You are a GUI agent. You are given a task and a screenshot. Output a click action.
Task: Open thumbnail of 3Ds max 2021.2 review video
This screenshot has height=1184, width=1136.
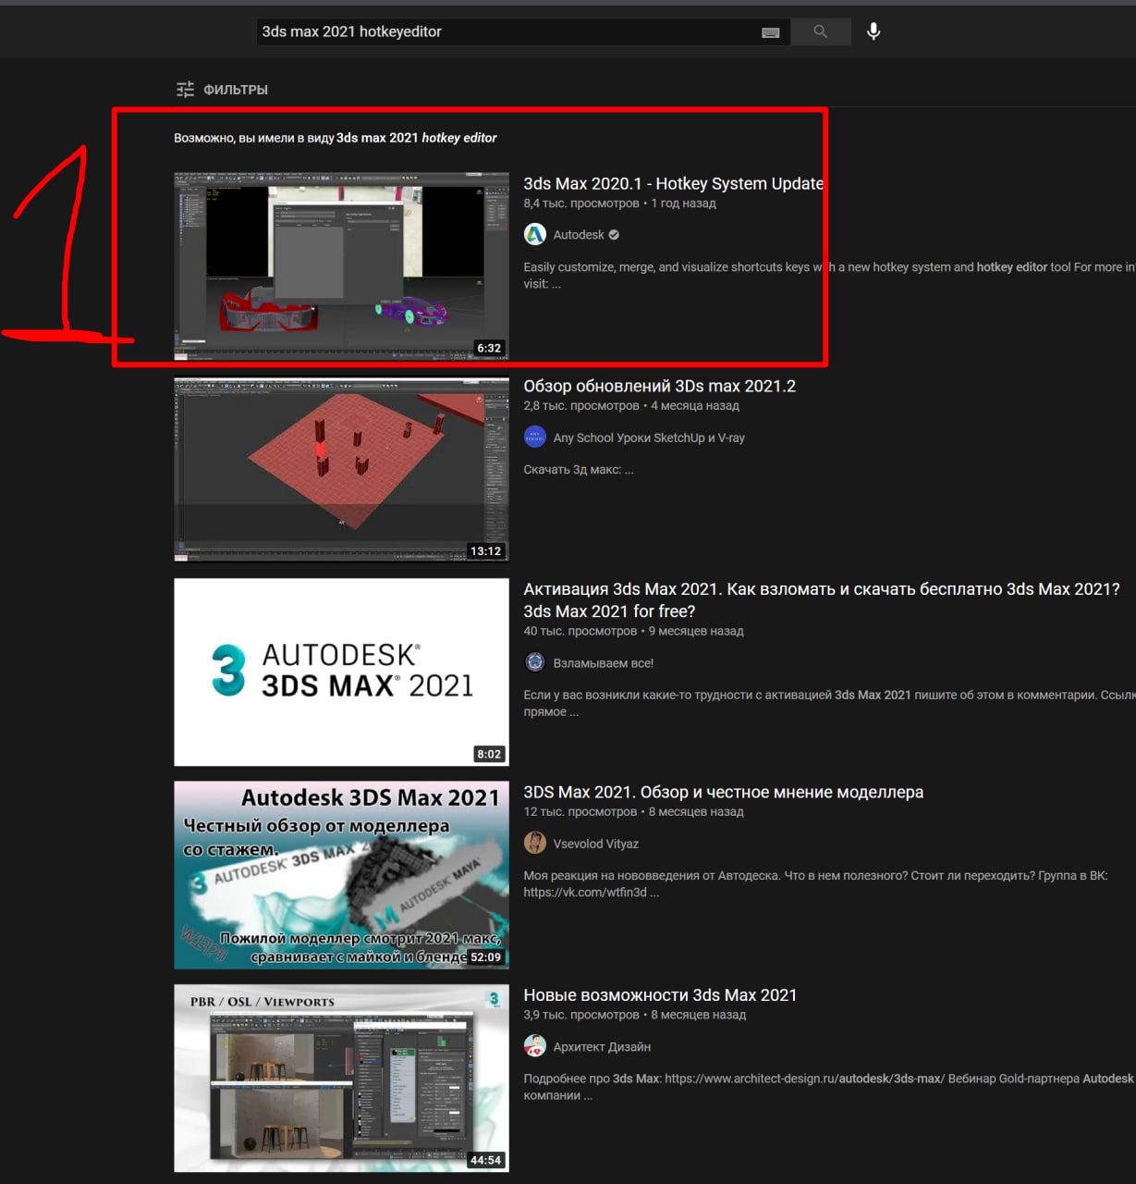click(341, 469)
